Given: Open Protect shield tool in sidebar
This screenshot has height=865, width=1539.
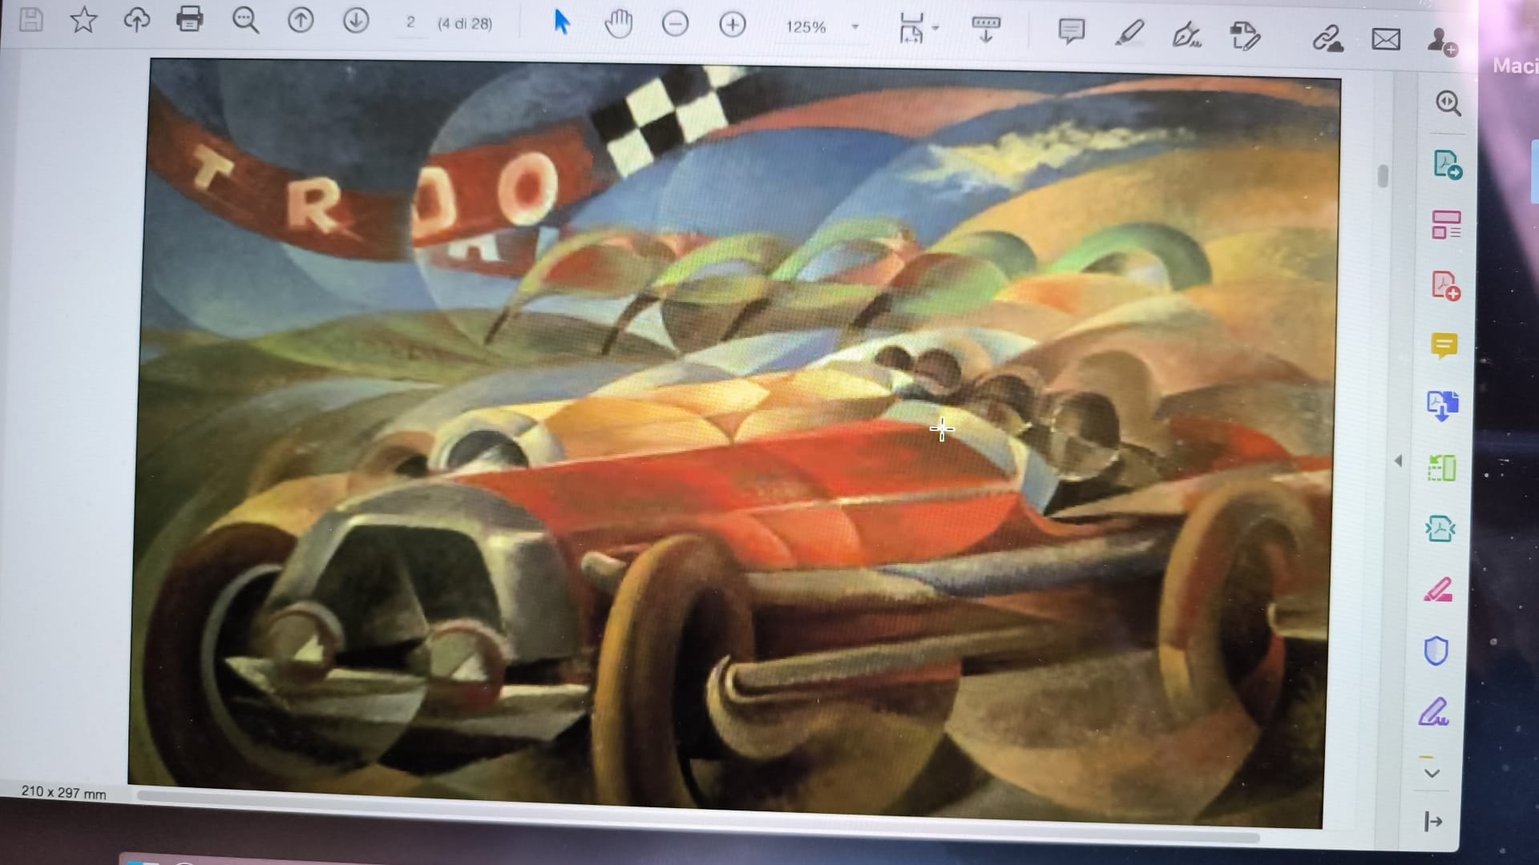Looking at the screenshot, I should (1436, 651).
